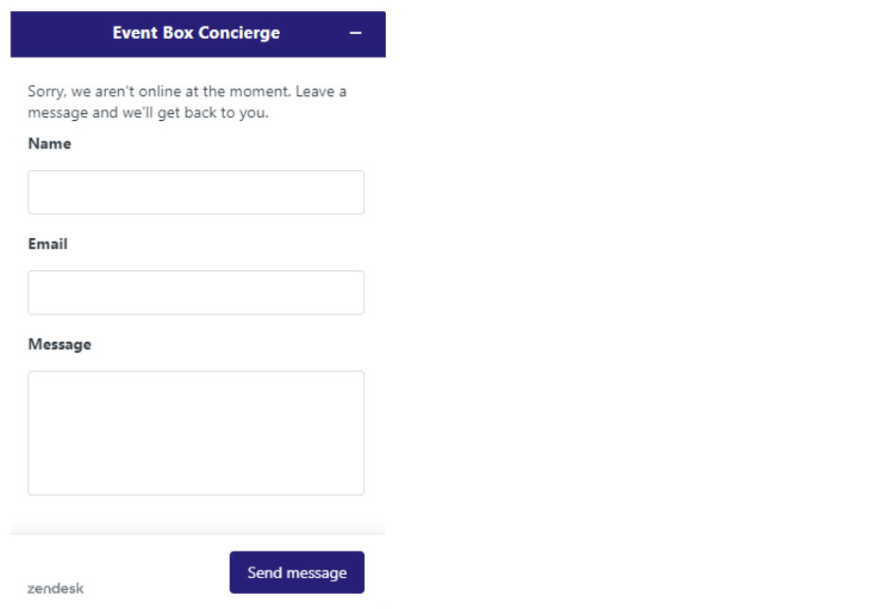
Task: Click the right end of Email field
Action: coord(350,293)
